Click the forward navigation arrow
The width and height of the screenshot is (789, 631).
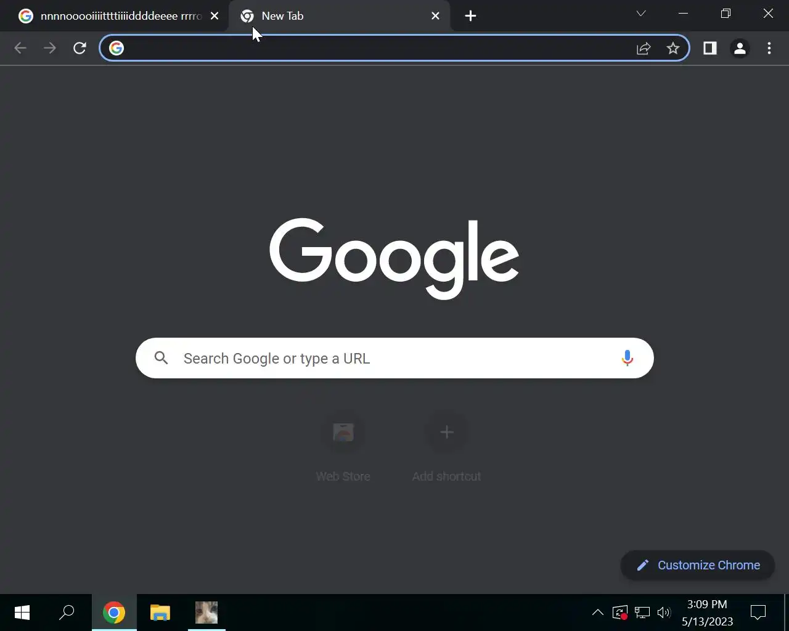coord(50,48)
